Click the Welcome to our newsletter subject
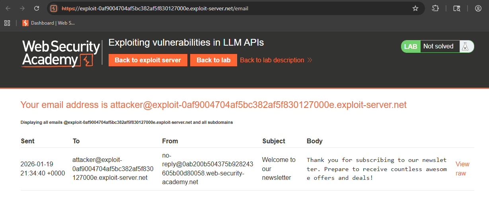This screenshot has height=206, width=489. coord(279,169)
